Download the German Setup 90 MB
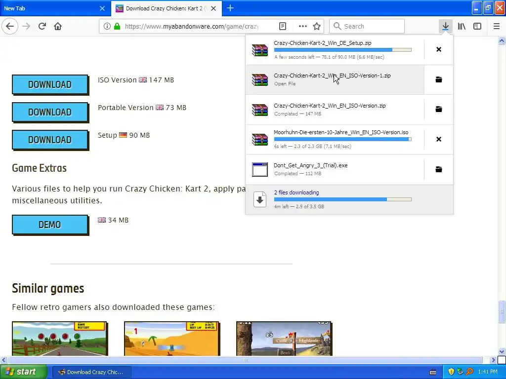Screen dimensions: 506x379 tap(50, 140)
